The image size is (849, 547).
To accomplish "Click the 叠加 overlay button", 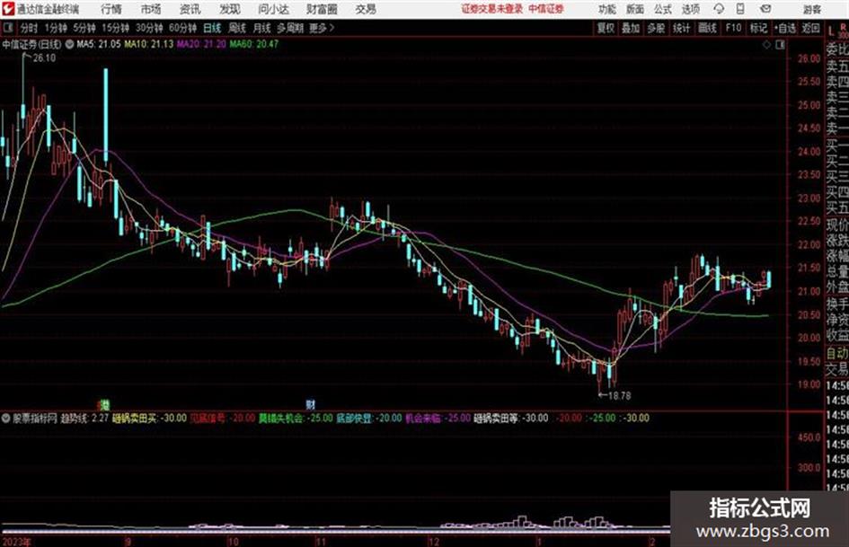I will [x=631, y=28].
